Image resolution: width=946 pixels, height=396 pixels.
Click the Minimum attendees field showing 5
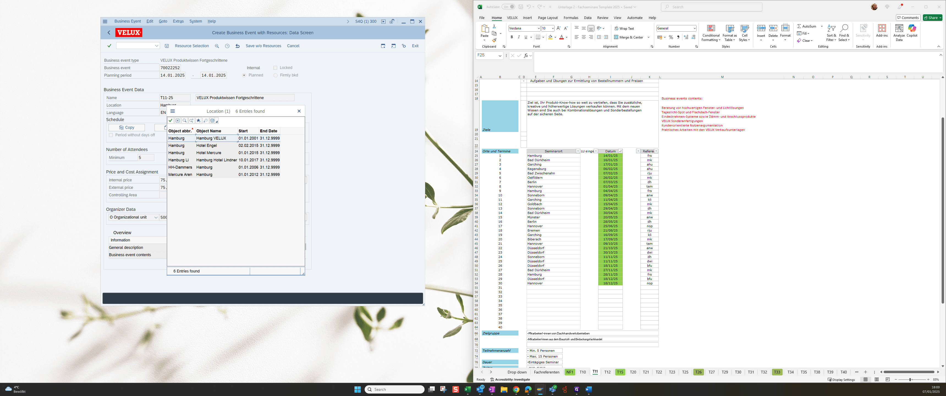coord(146,158)
